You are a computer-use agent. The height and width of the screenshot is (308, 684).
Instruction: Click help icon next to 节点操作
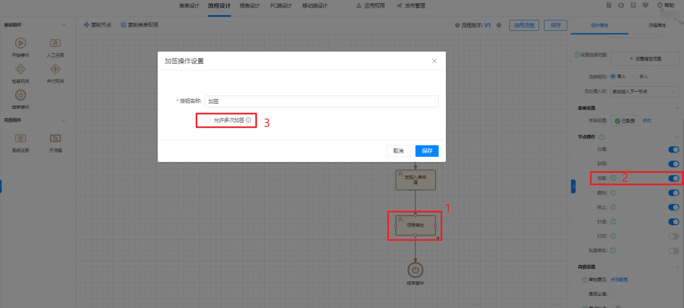[602, 137]
